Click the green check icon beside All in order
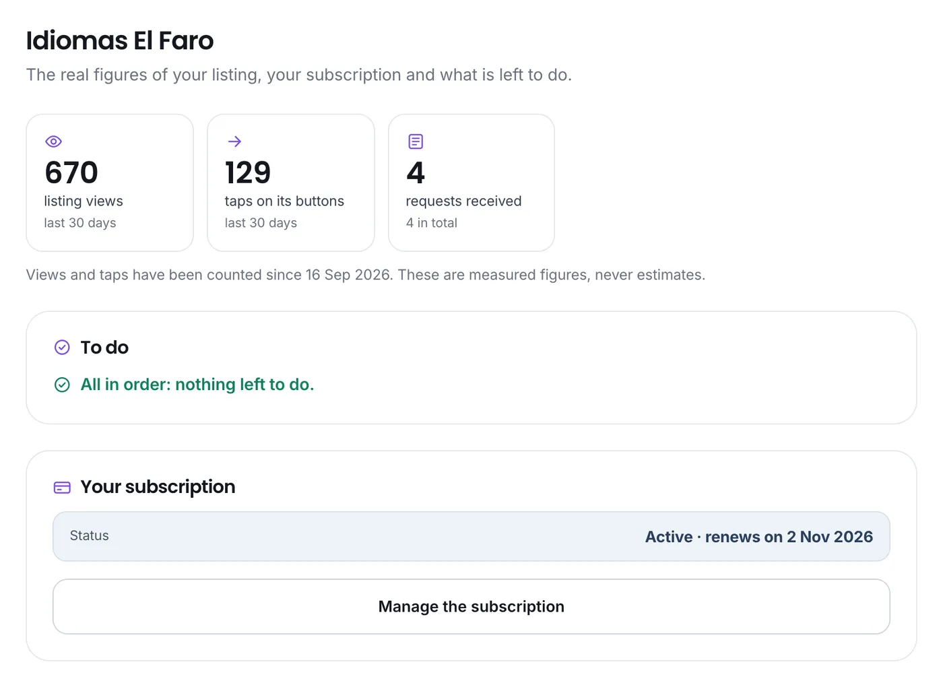 click(x=62, y=385)
